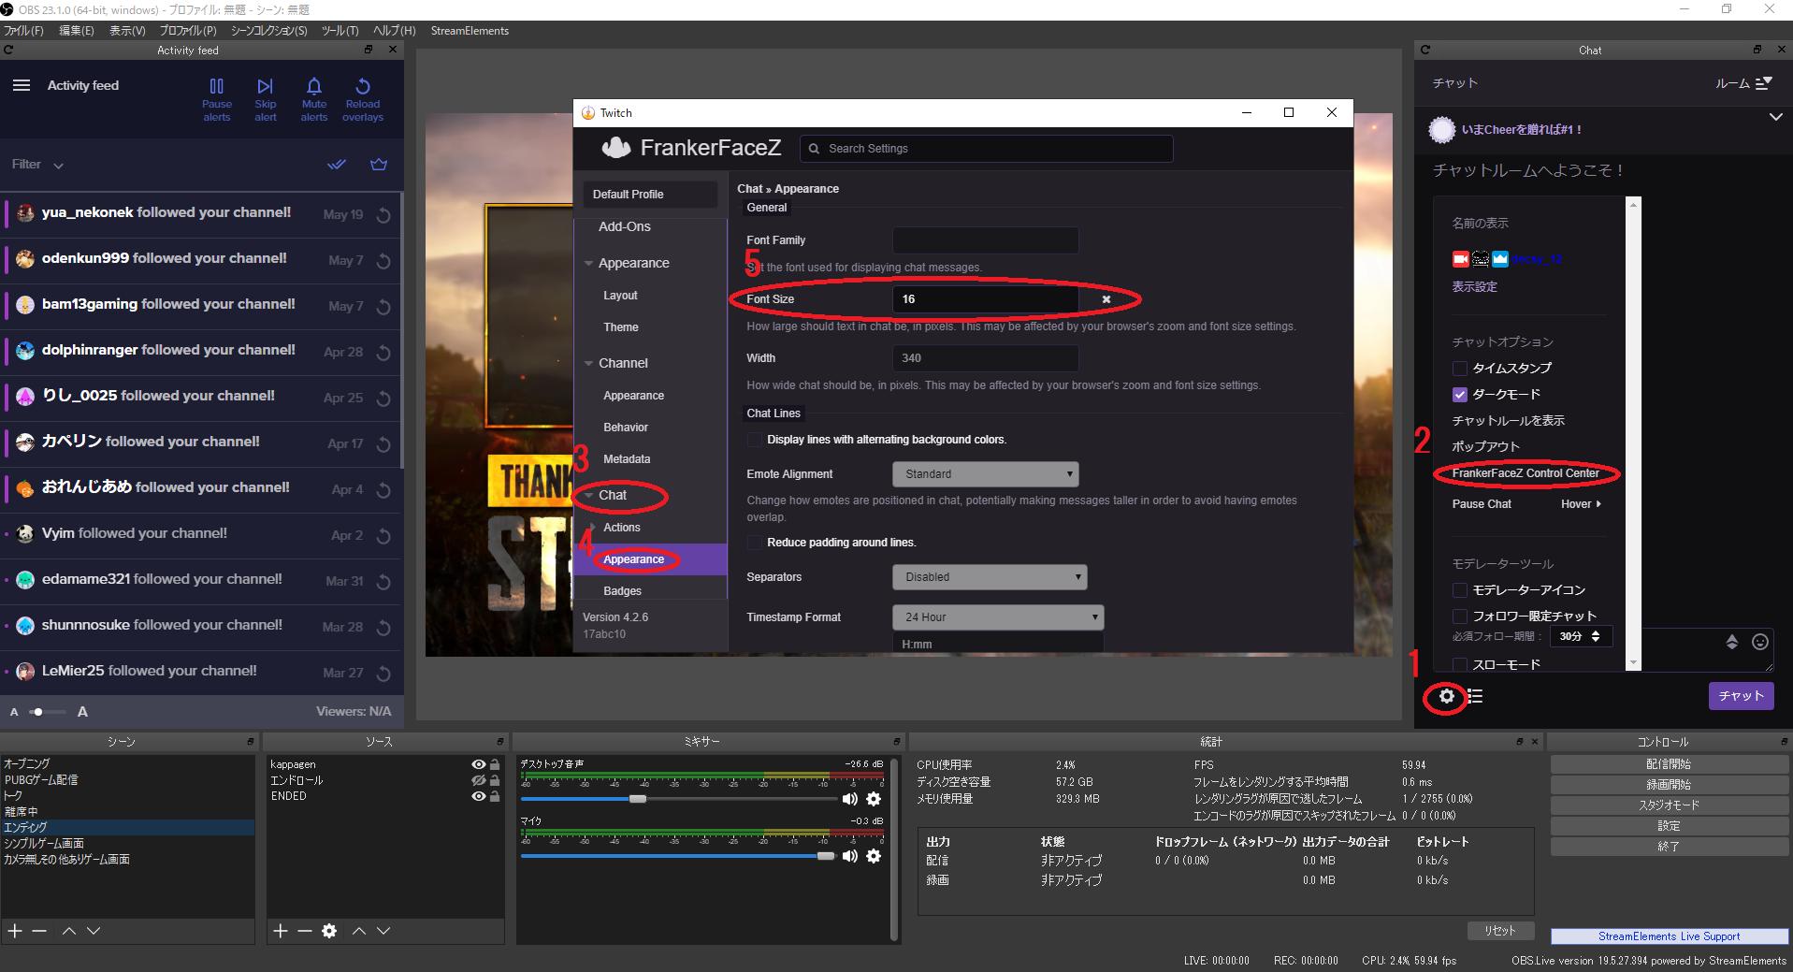Toggle visibility of ENDED source
1793x972 pixels.
pyautogui.click(x=479, y=796)
